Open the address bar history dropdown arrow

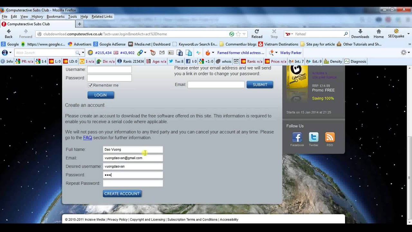coord(244,34)
